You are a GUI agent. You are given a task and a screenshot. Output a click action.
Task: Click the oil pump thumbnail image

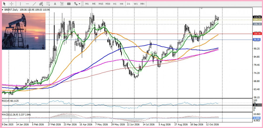click(24, 31)
